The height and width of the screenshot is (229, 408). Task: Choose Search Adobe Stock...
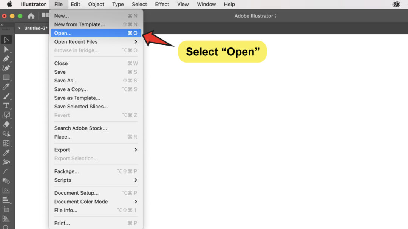coord(96,128)
